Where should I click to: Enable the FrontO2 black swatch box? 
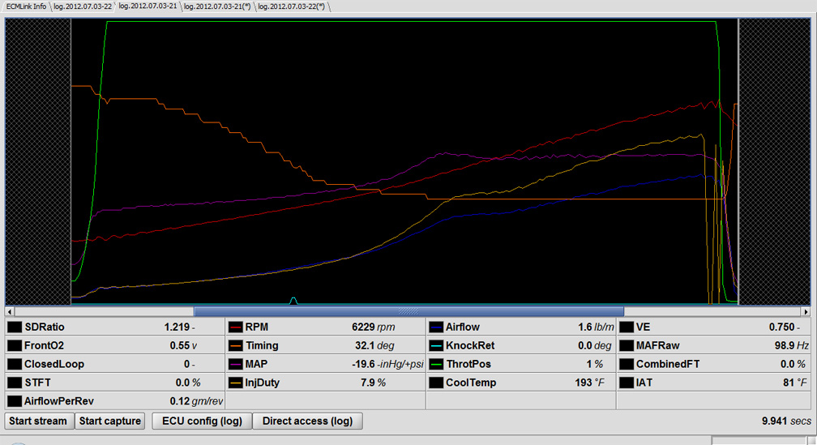(15, 346)
